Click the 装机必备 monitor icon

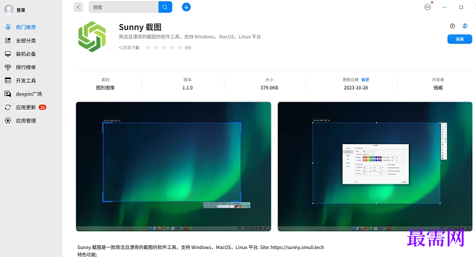[x=8, y=54]
